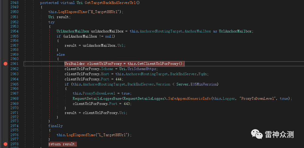Click the Uri property on line 2971
This screenshot has height=148, width=304.
tap(122, 113)
